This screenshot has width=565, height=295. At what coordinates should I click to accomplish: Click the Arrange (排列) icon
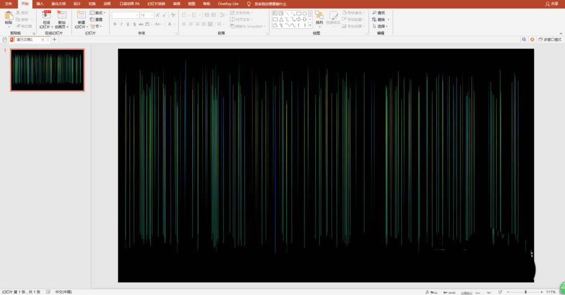tap(319, 15)
